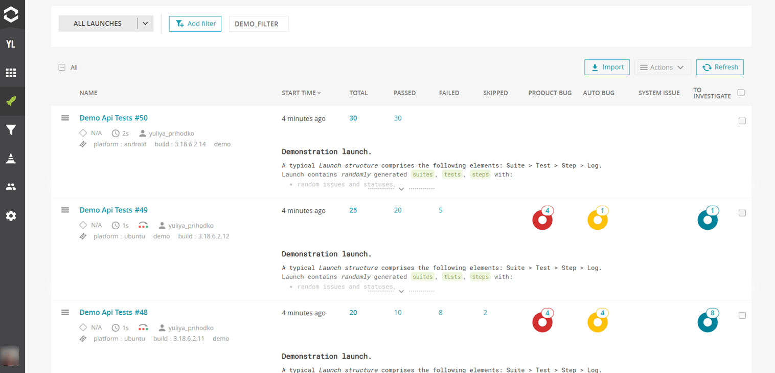Open passed count 20 of launch #49

click(x=398, y=210)
